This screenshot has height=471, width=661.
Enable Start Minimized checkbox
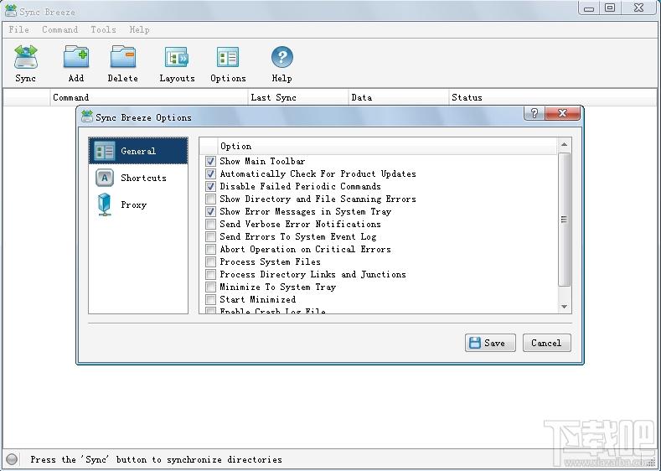click(x=211, y=300)
